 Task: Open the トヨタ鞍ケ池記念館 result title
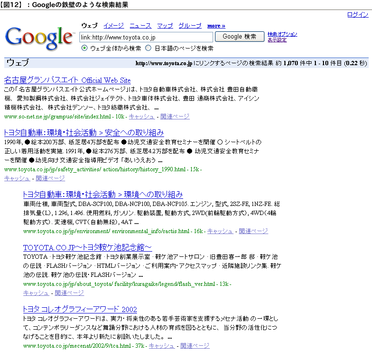(x=88, y=247)
